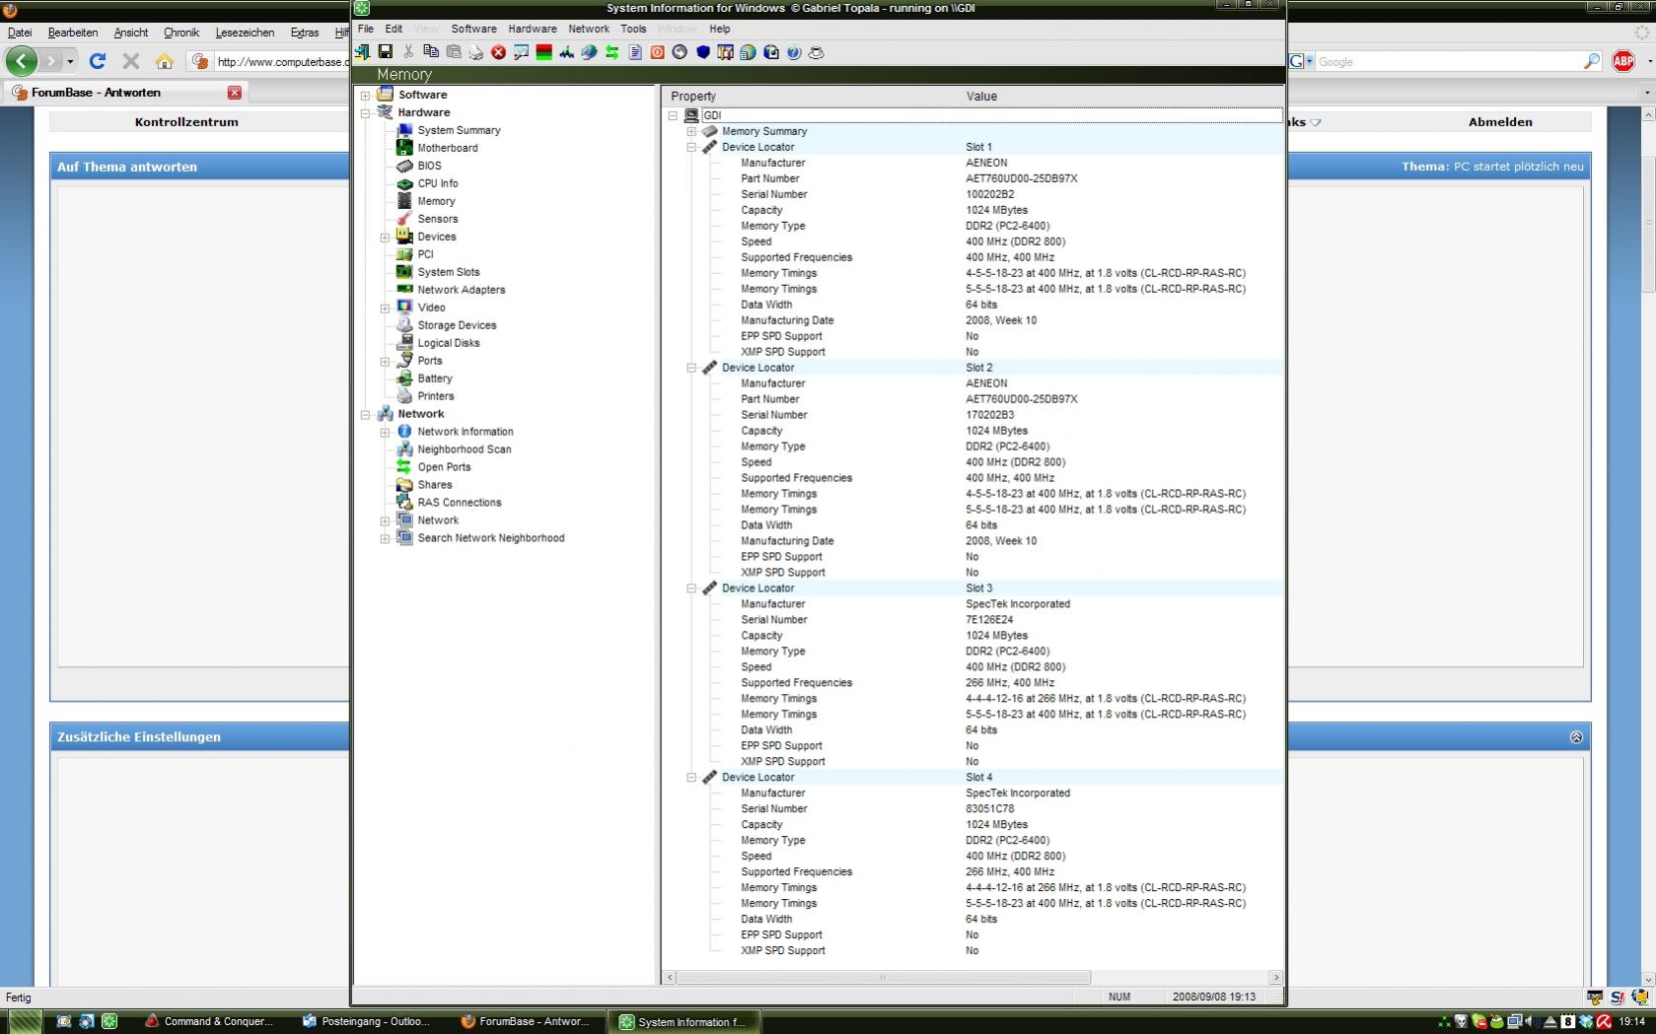The height and width of the screenshot is (1034, 1656).
Task: Select Open Ports under Network
Action: tap(444, 467)
